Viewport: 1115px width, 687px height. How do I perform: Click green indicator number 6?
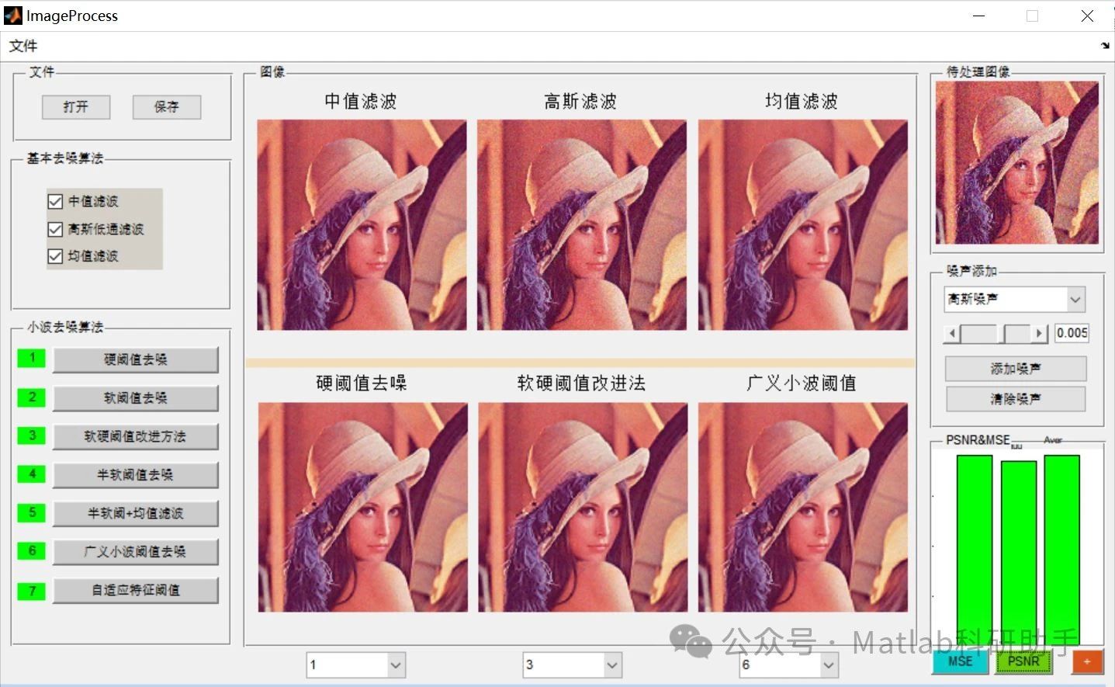tap(32, 551)
